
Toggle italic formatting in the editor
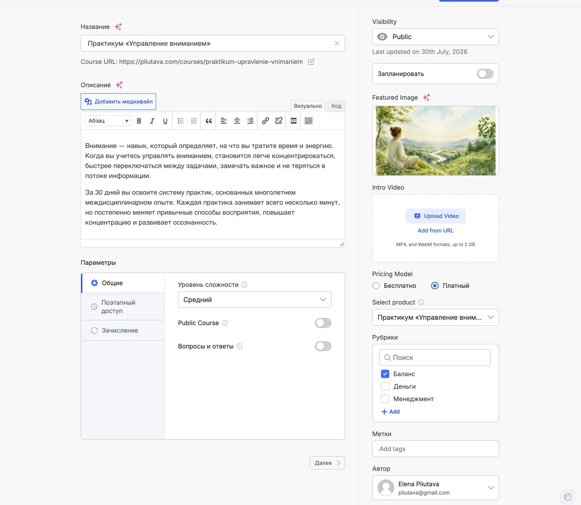click(152, 121)
